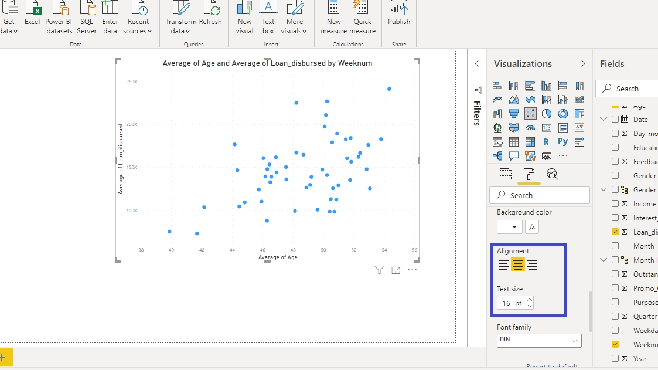Click the filter icon below the chart
This screenshot has width=658, height=370.
379,270
